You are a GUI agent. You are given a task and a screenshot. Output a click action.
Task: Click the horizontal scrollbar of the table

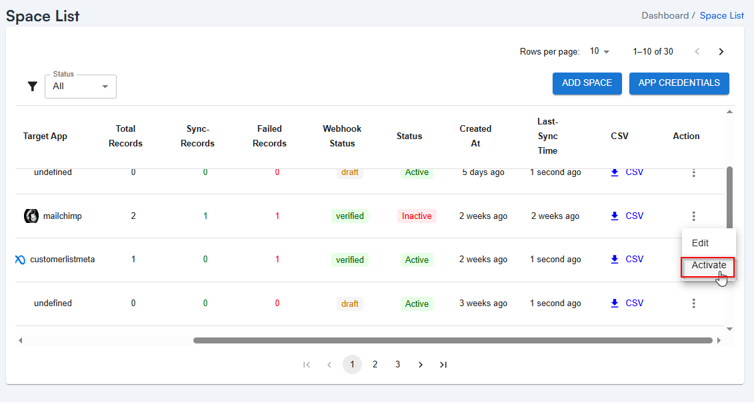click(x=453, y=340)
